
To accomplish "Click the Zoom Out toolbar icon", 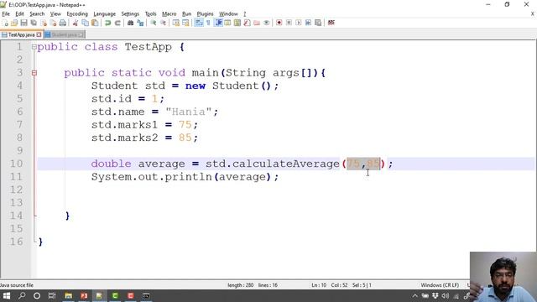I will (163, 23).
